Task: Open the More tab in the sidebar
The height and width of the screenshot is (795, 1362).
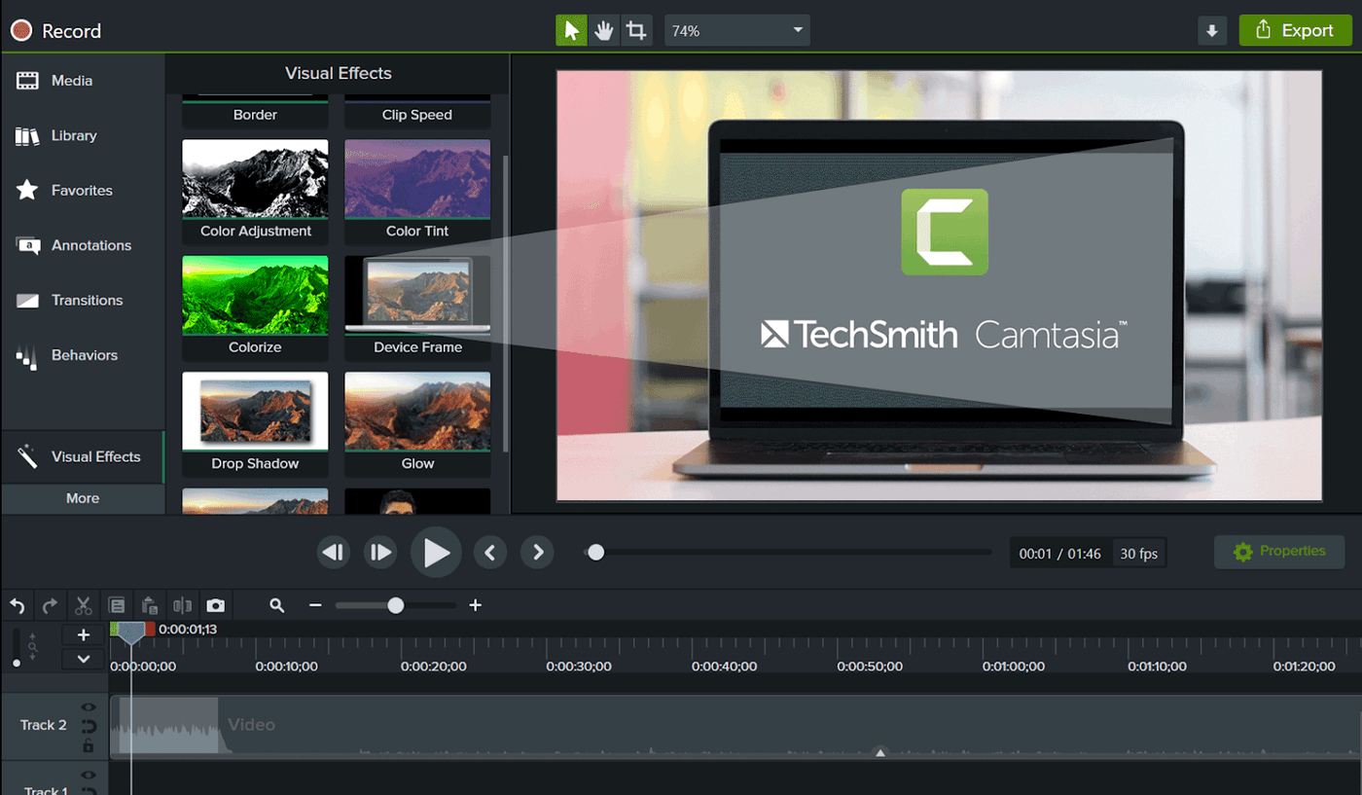Action: pyautogui.click(x=83, y=498)
